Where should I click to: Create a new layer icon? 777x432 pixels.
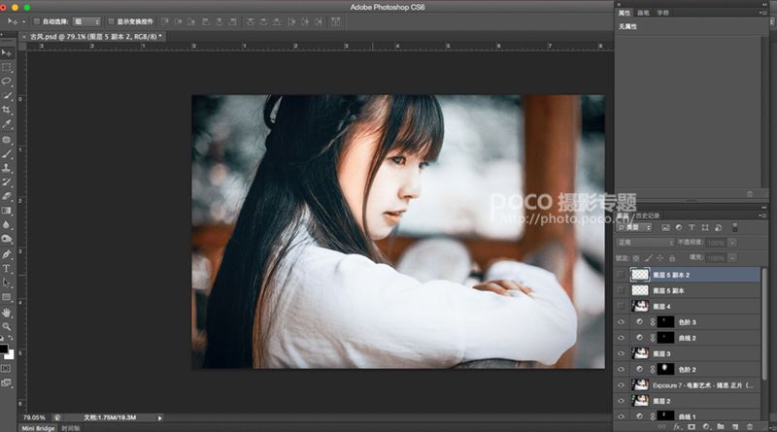(x=735, y=426)
